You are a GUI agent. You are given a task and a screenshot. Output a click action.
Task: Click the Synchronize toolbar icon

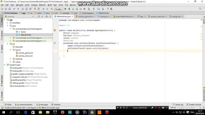coord(10,9)
